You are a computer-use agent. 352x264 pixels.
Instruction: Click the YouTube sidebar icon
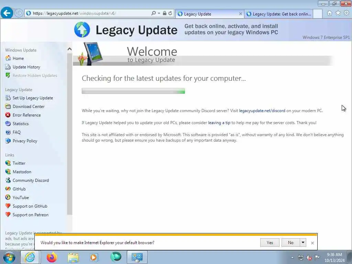point(8,198)
